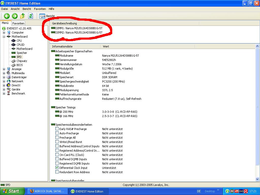This screenshot has width=260, height=195.
Task: Switch to ASROCK DUAL SATA taskbar window
Action: [47, 191]
